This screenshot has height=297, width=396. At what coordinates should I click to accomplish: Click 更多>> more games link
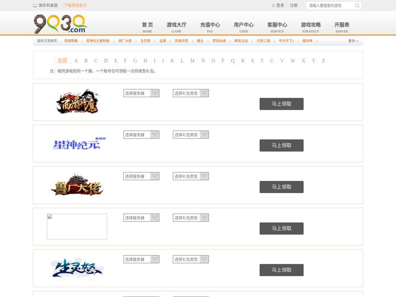tap(354, 41)
